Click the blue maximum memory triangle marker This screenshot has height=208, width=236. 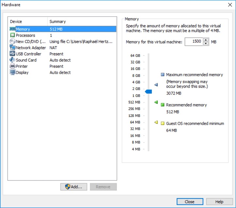point(156,85)
